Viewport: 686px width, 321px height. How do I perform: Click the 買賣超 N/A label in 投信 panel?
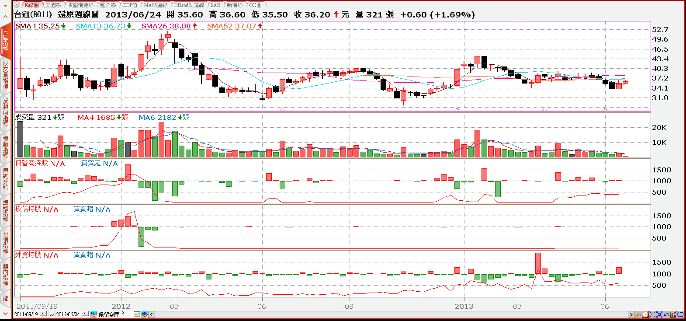pos(92,209)
